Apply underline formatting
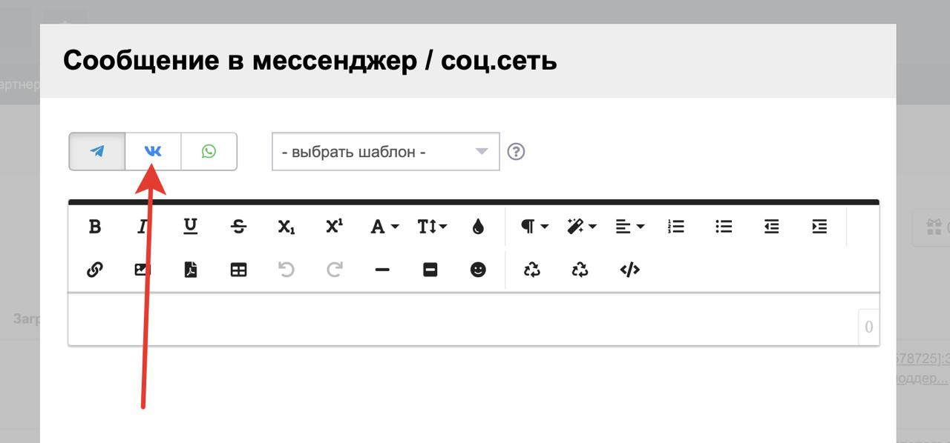 pyautogui.click(x=191, y=227)
